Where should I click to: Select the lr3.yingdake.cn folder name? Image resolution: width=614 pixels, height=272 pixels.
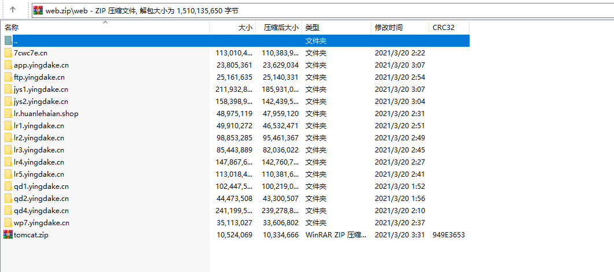39,150
